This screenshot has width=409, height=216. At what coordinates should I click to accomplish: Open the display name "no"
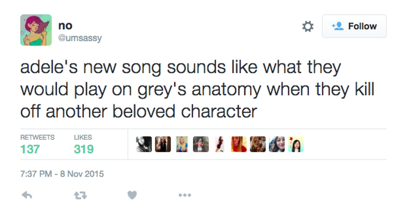65,25
